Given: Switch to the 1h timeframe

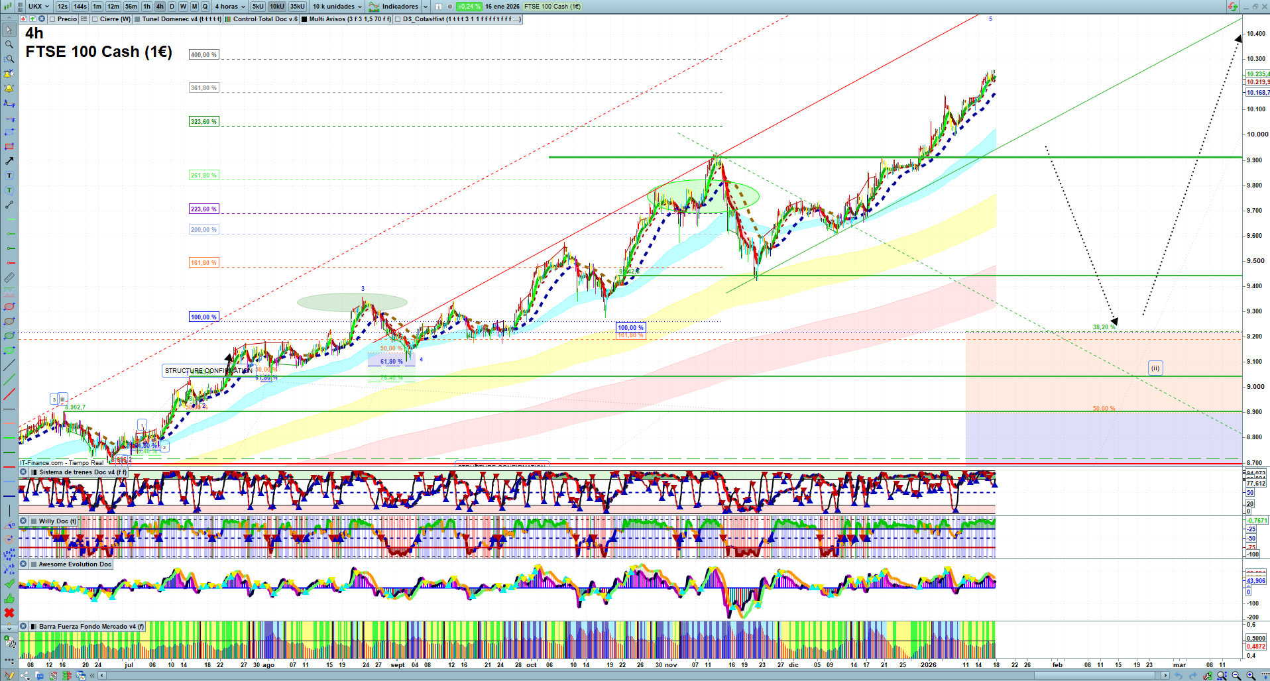Looking at the screenshot, I should (146, 7).
